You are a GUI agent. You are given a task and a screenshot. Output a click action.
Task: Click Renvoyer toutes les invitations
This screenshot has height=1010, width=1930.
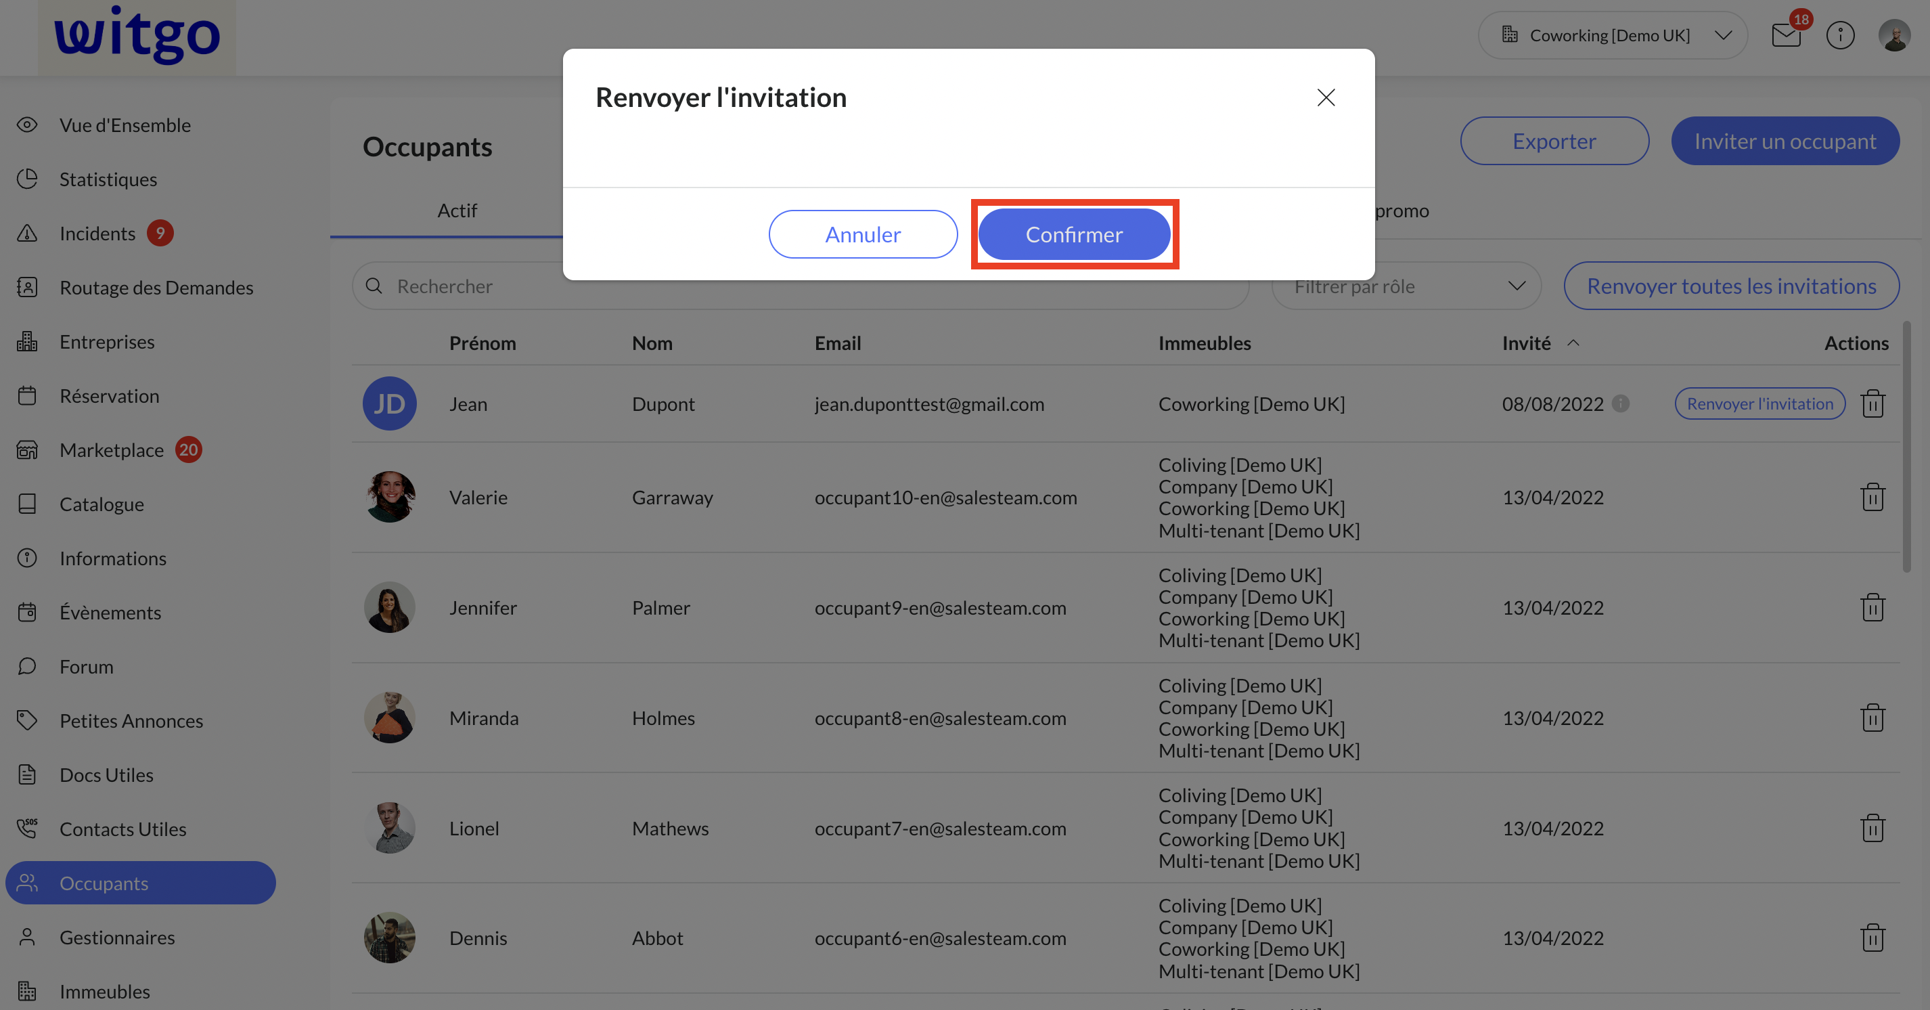pos(1731,286)
